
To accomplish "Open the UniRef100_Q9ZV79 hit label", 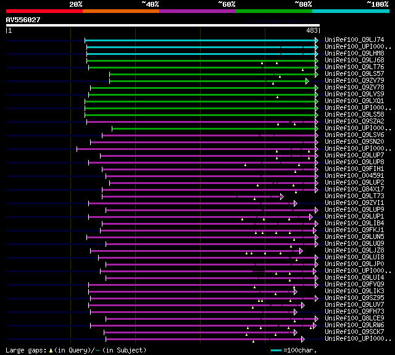I will click(x=354, y=81).
